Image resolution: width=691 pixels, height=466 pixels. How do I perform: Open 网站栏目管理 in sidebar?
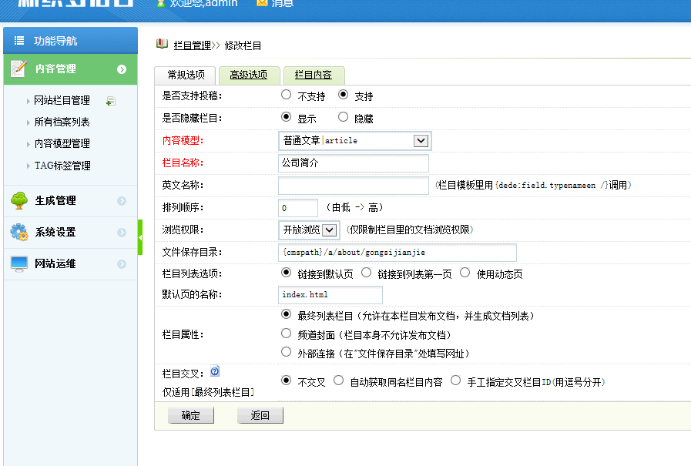62,100
